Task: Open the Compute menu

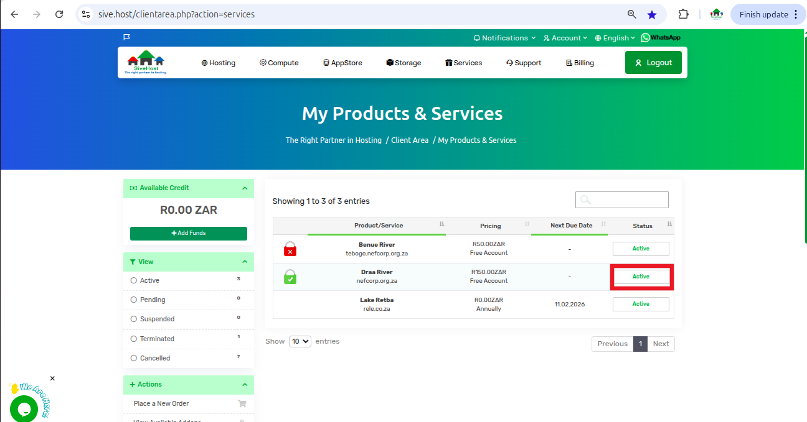Action: (280, 63)
